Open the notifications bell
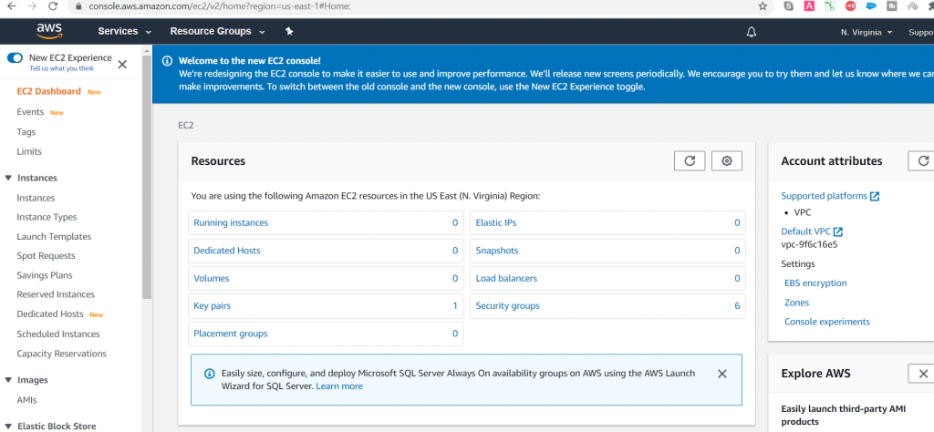 (x=752, y=32)
